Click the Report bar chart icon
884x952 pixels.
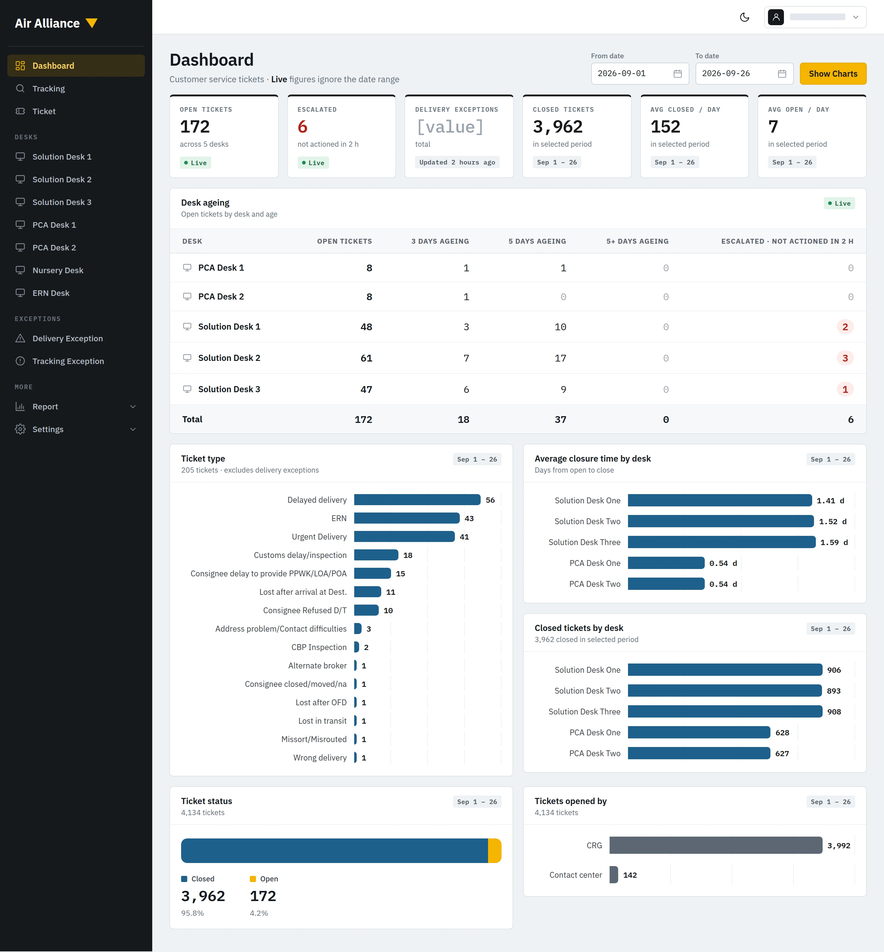[x=20, y=407]
